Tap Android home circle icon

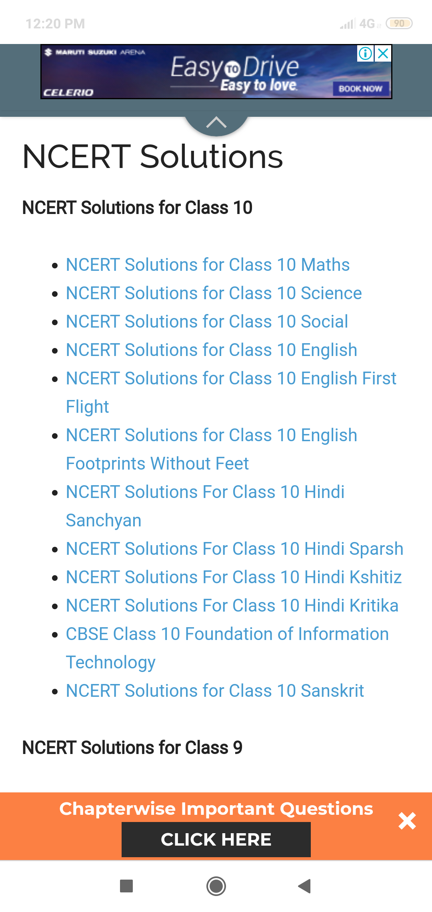point(216,886)
